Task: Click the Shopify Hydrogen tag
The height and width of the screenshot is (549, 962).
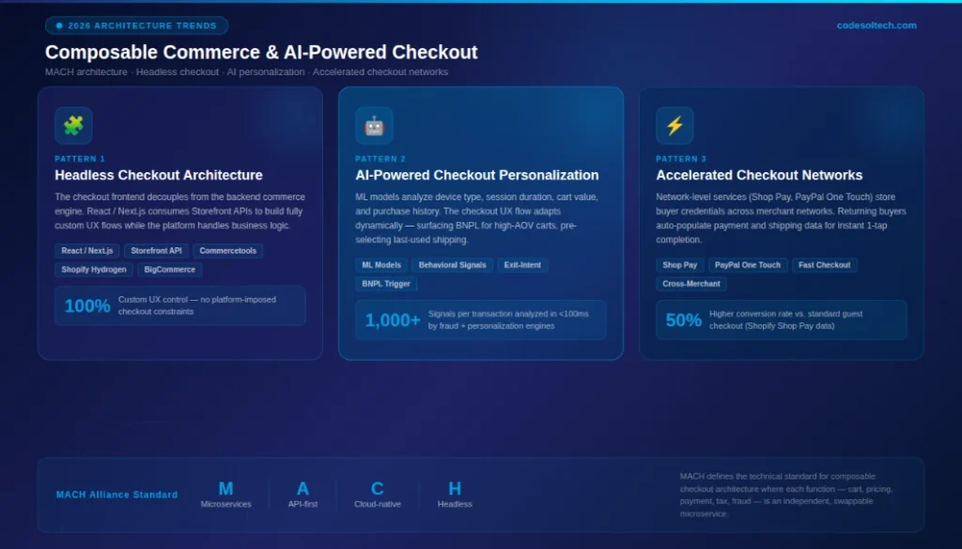Action: click(x=93, y=270)
